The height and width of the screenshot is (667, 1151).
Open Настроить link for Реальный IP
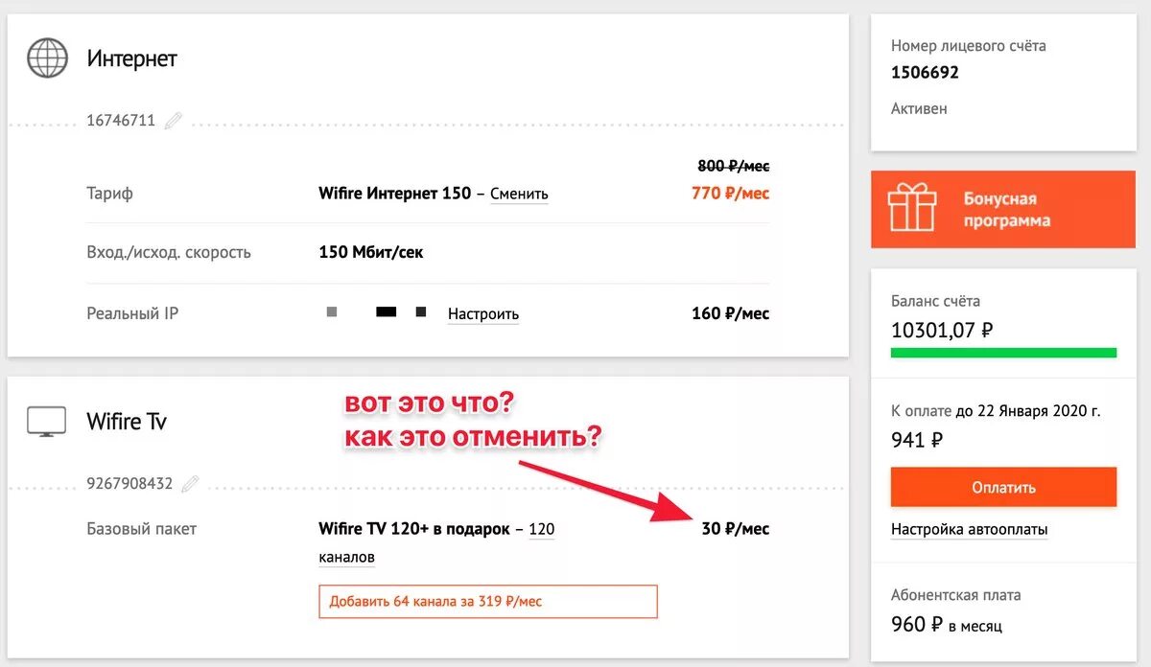click(x=483, y=313)
